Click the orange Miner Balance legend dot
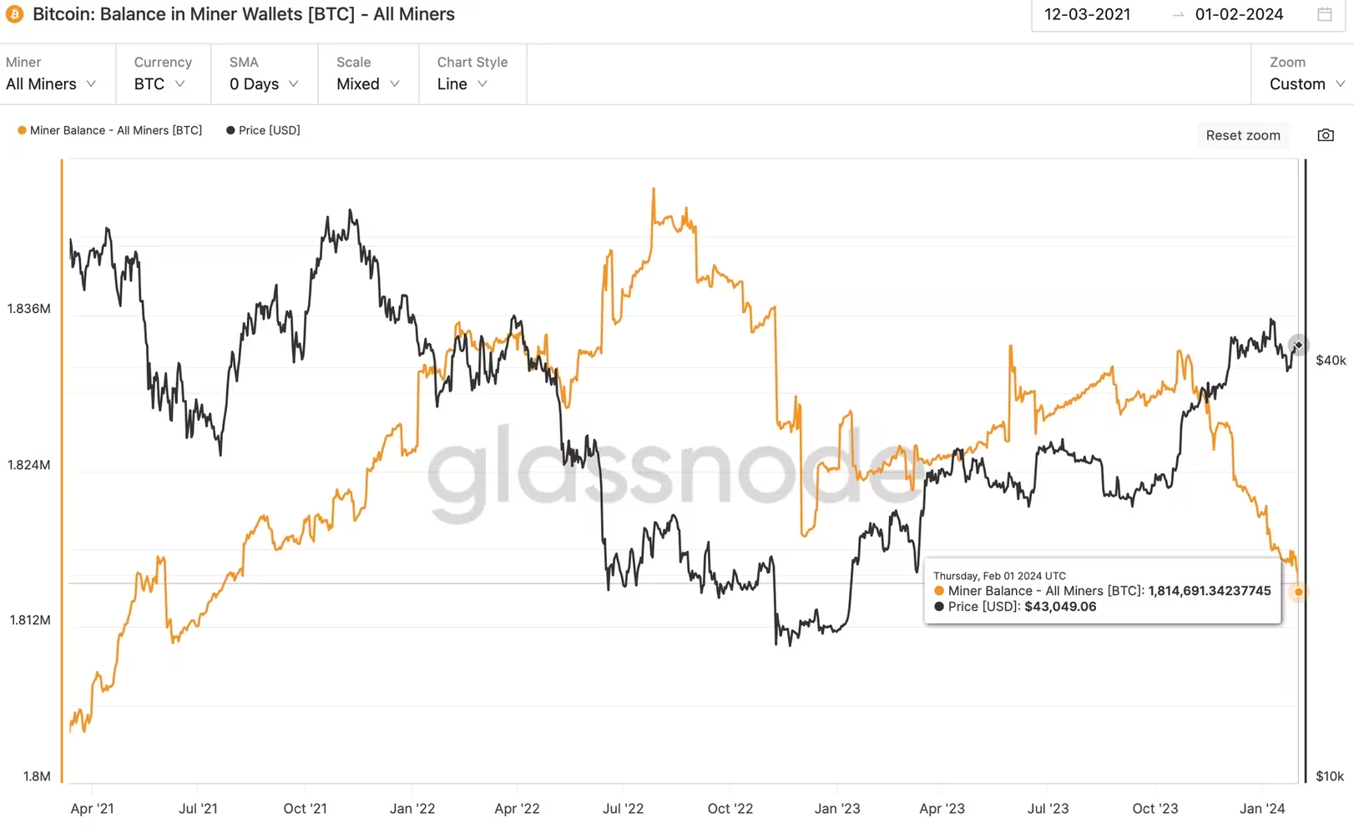Image resolution: width=1354 pixels, height=828 pixels. (x=22, y=130)
